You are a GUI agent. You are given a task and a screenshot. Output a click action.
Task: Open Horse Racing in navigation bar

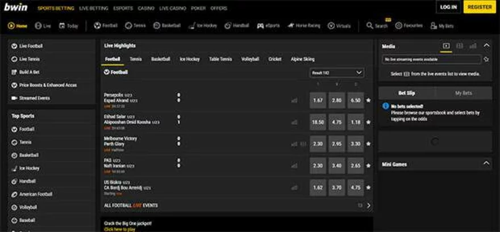point(304,26)
